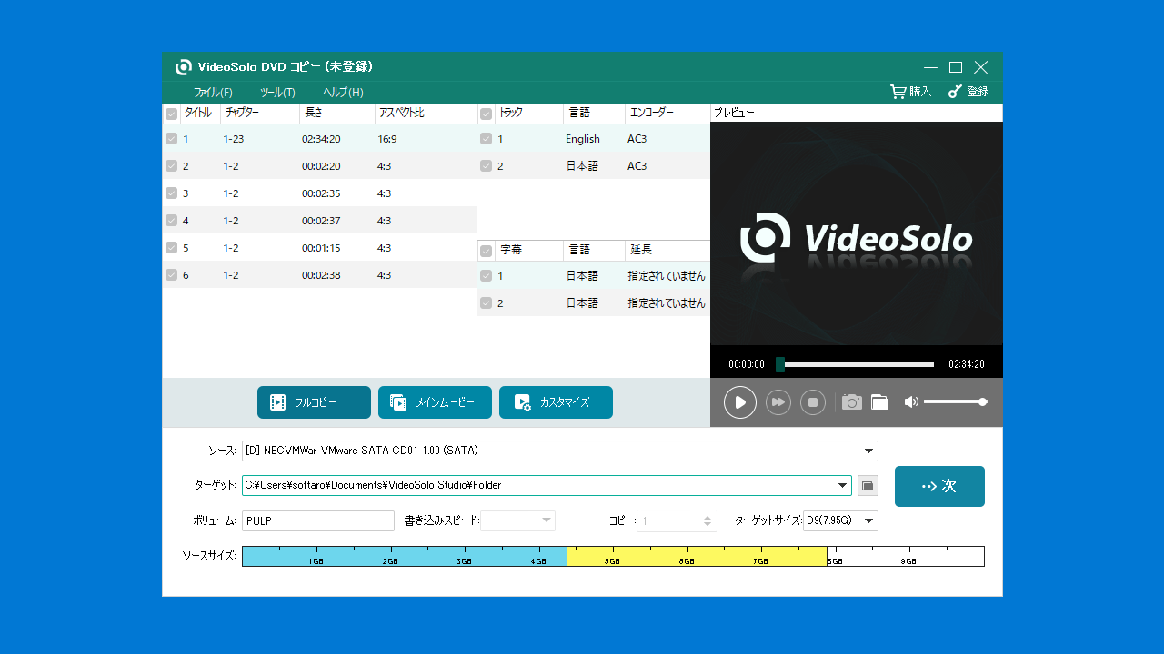Viewport: 1164px width, 654px height.
Task: Toggle checkbox for subtitle 2
Action: tap(486, 303)
